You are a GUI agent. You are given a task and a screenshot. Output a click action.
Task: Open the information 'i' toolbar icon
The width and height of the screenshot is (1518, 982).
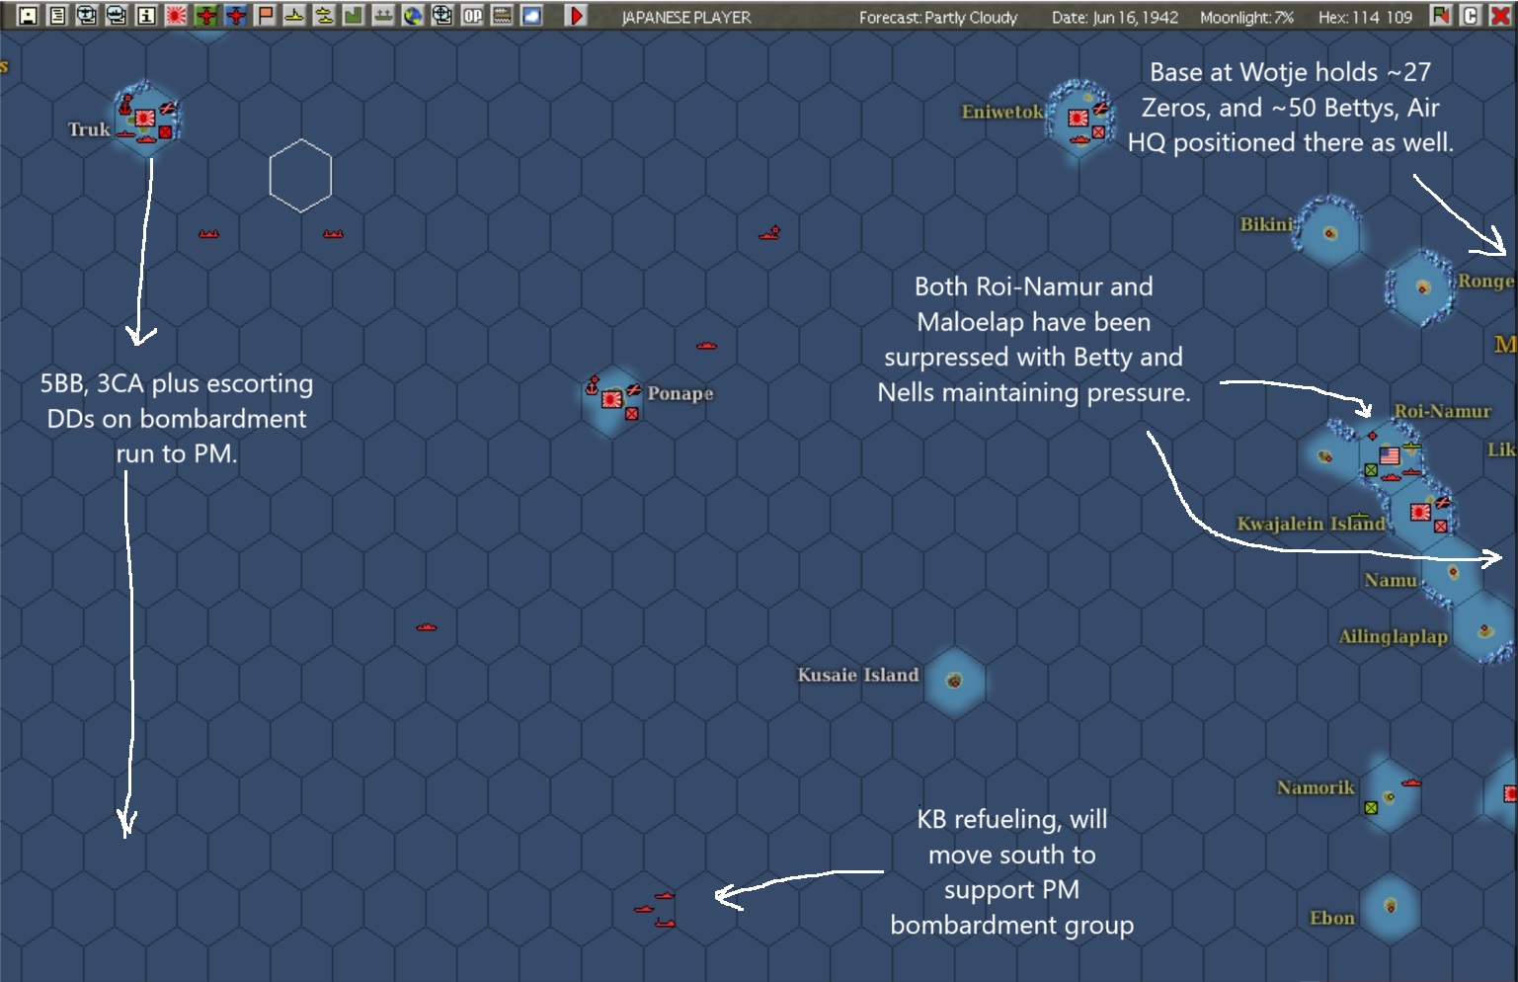(x=147, y=16)
